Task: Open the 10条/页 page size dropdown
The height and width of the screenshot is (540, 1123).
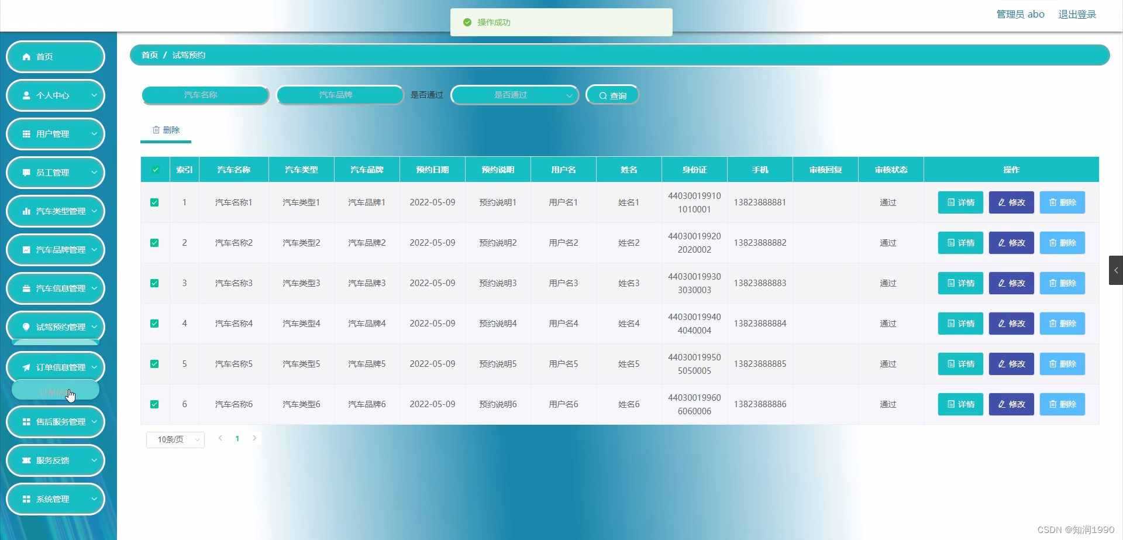Action: tap(174, 439)
